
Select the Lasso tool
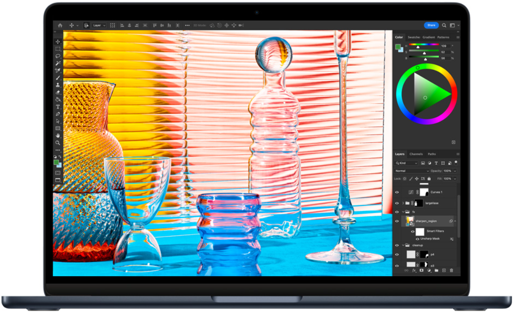58,56
